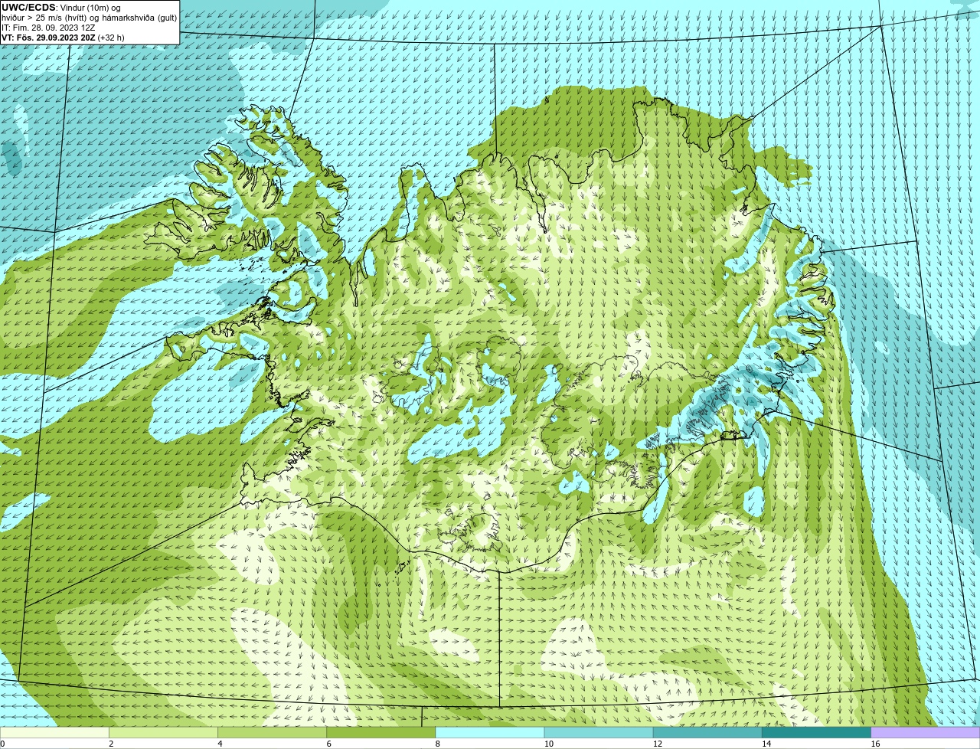The width and height of the screenshot is (980, 749).
Task: Click the '12' label on the color scale
Action: (657, 744)
